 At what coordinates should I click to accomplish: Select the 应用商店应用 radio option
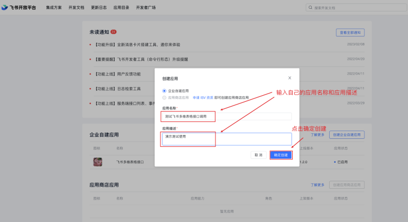[164, 97]
